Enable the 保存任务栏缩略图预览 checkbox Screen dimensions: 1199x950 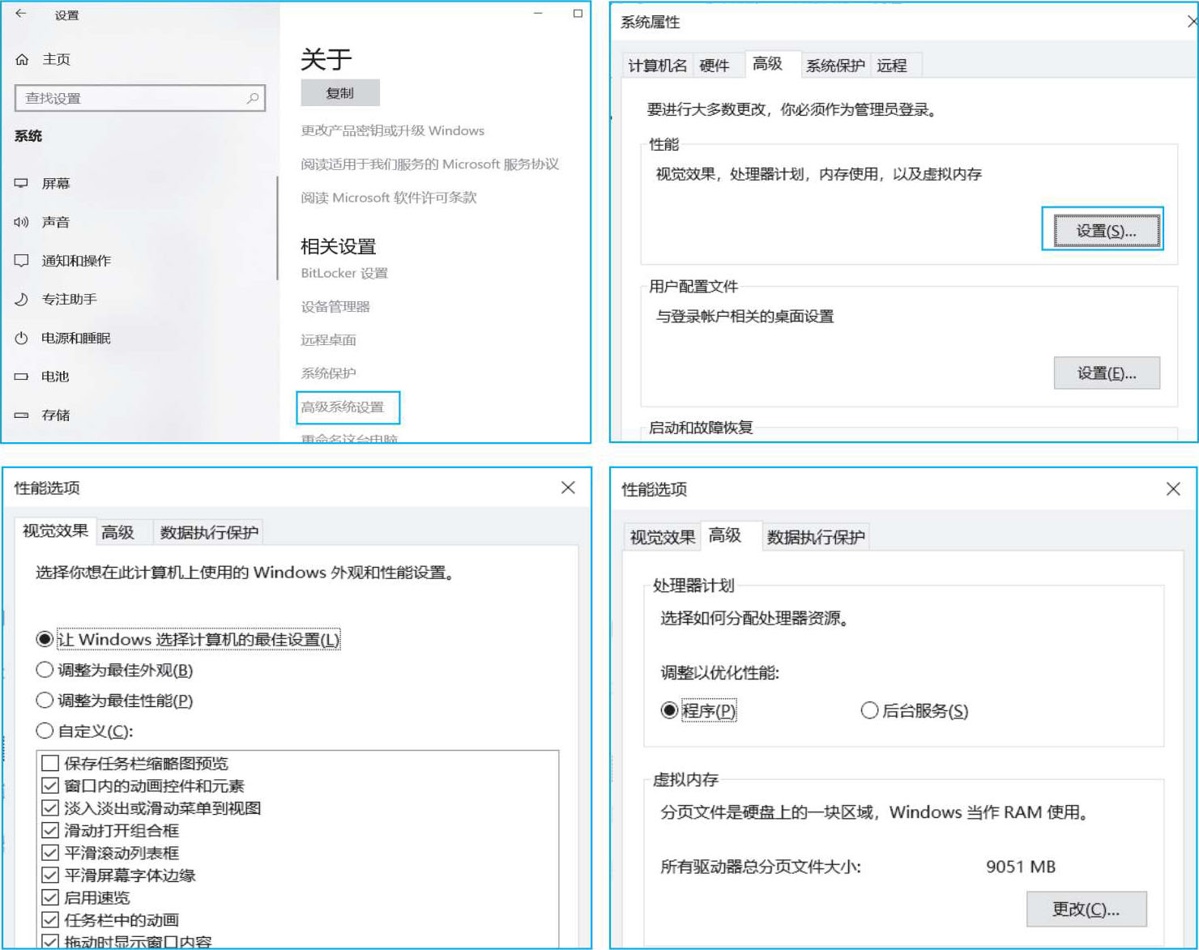(x=50, y=763)
